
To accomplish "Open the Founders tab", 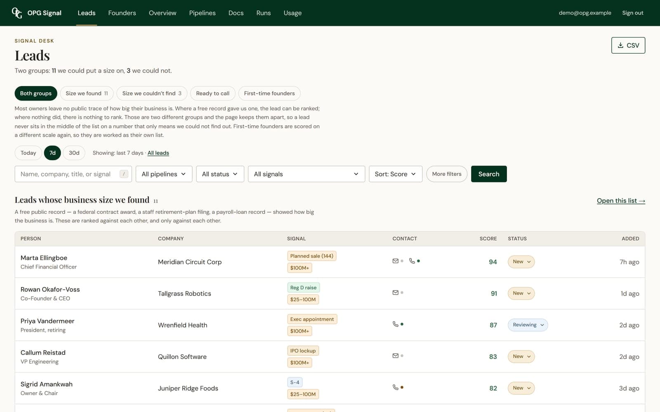I will point(122,13).
